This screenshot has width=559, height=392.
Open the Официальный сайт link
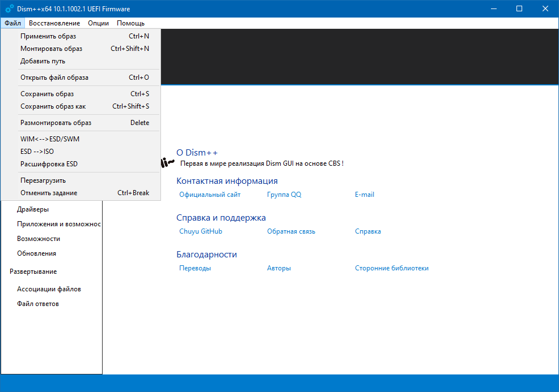[210, 195]
